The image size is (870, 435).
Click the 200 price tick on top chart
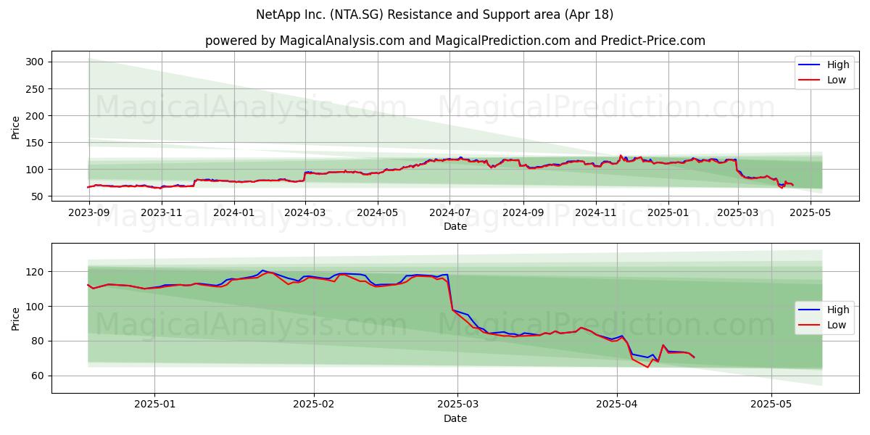[36, 116]
